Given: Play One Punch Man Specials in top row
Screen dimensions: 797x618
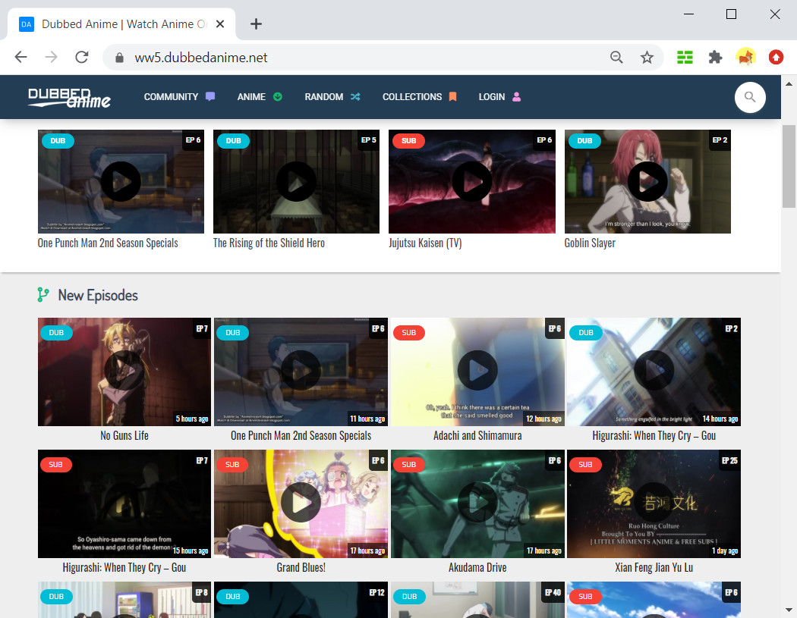Looking at the screenshot, I should click(121, 181).
